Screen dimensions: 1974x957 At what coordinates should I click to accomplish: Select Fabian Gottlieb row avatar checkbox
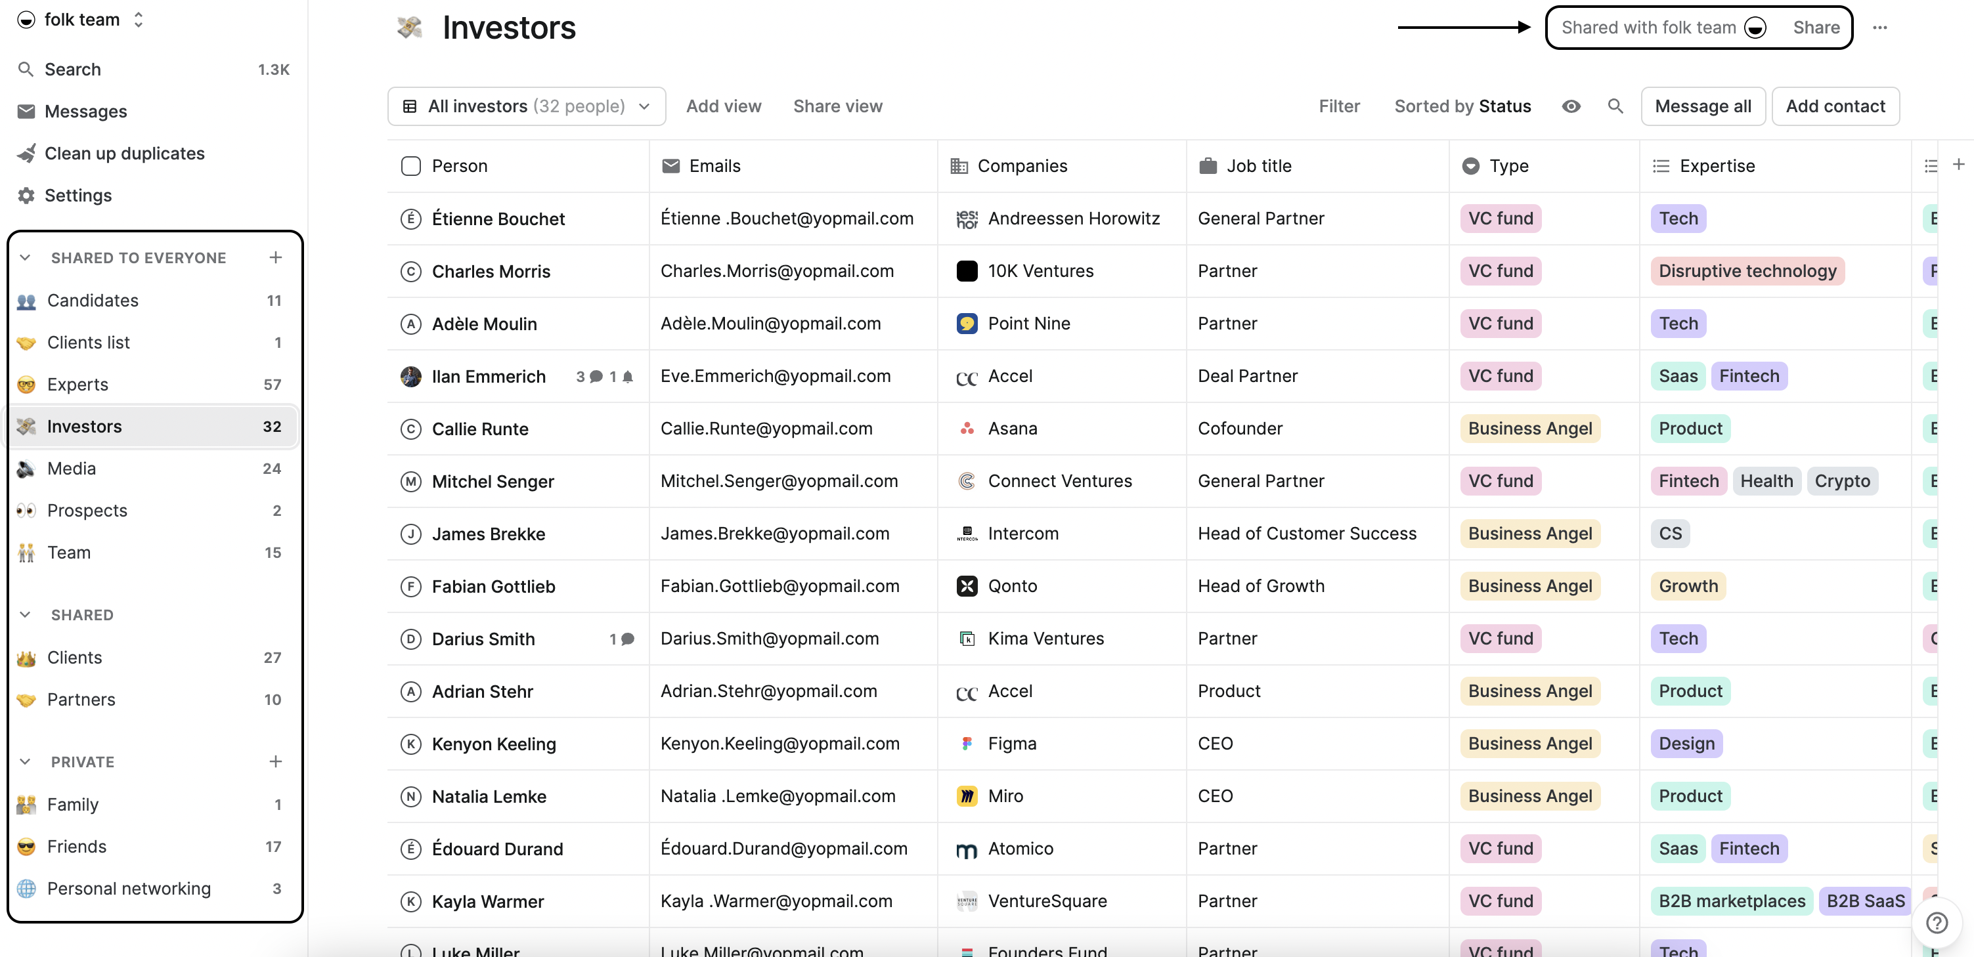pos(410,586)
